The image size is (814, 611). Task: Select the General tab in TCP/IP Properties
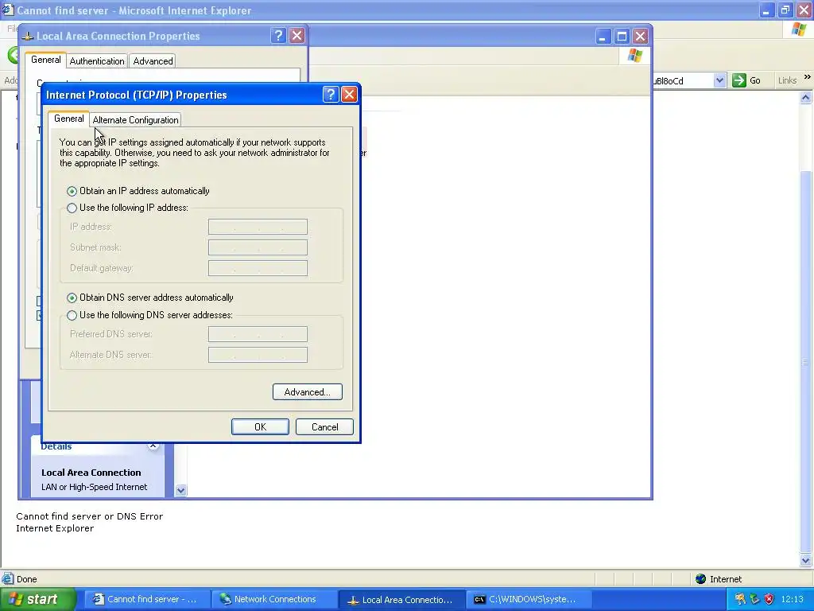pos(68,119)
